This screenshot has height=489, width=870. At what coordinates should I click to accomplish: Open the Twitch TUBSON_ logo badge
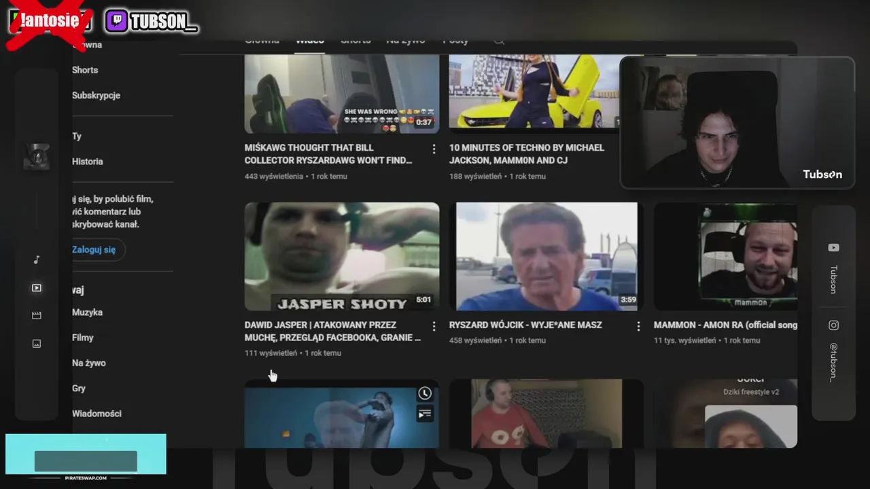tap(152, 22)
